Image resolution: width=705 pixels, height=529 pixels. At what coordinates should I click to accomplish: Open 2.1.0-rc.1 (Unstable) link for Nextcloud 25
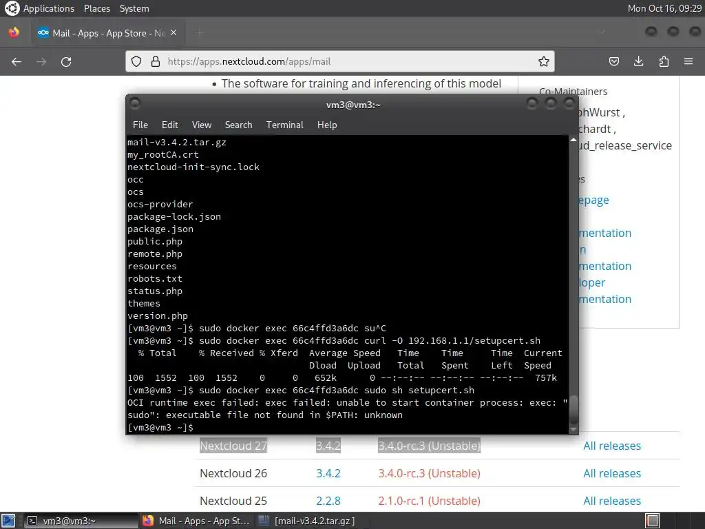tap(429, 501)
